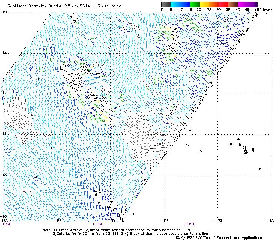Click the '-20' latitude label
Image resolution: width=274 pixels, height=240 pixels.
[3, 216]
